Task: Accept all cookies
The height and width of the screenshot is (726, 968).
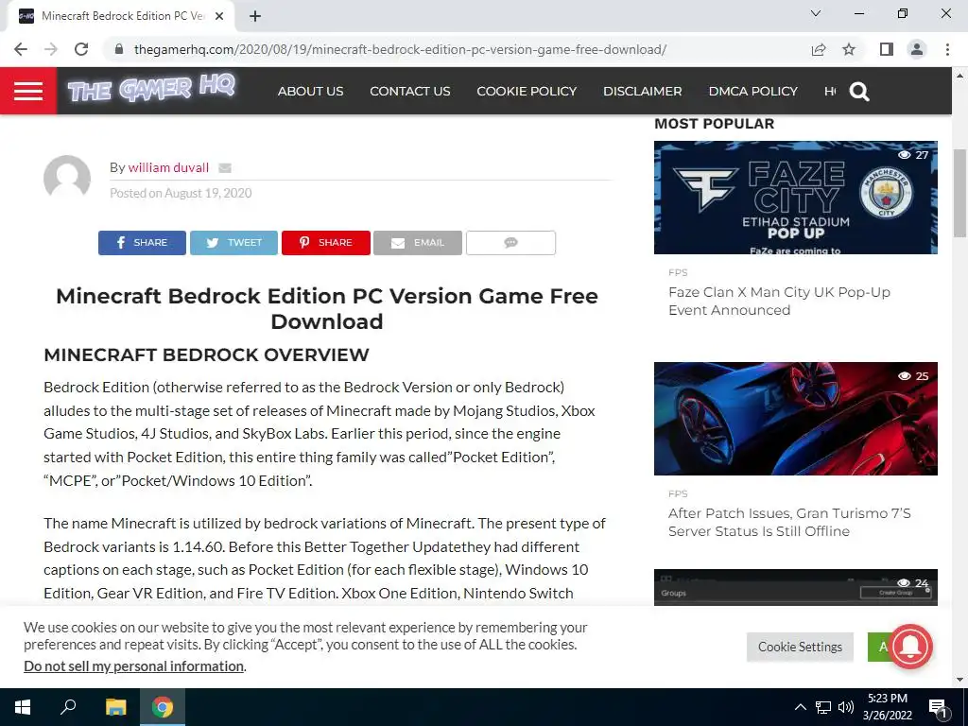Action: (879, 647)
